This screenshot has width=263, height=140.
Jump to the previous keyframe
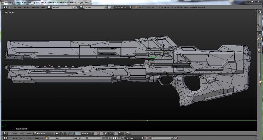[x=109, y=138]
